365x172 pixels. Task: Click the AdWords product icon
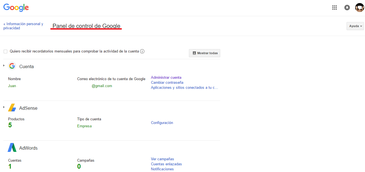pos(12,147)
